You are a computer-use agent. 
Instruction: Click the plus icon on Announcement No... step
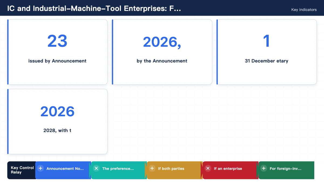[x=40, y=168]
